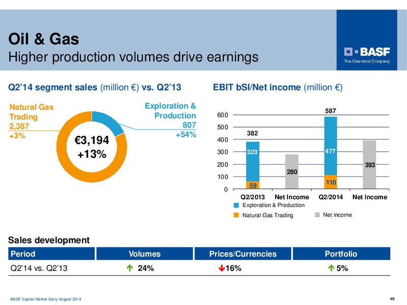
Task: Click the 382 total above Q2/2013 bar
Action: [252, 133]
